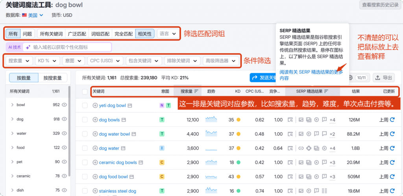Open column settings gear icon

350,78
